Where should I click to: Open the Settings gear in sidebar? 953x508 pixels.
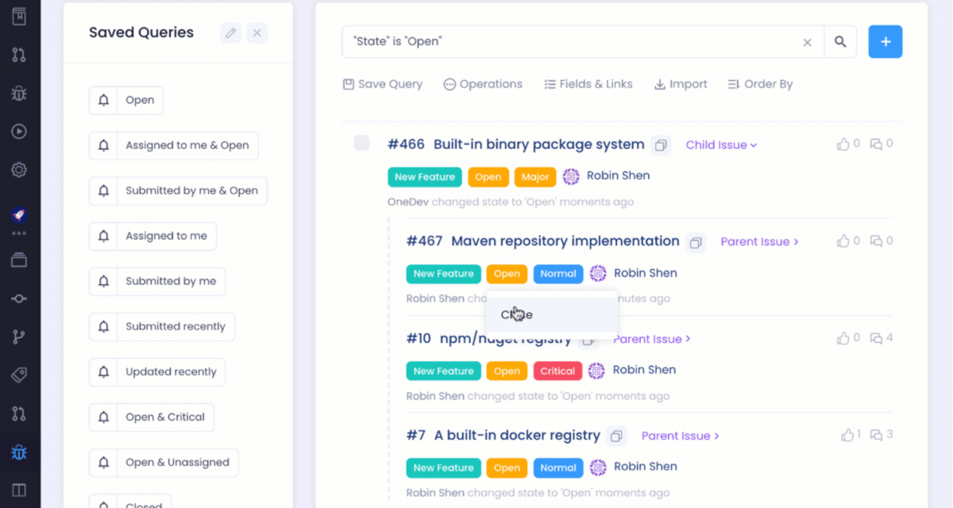(19, 170)
